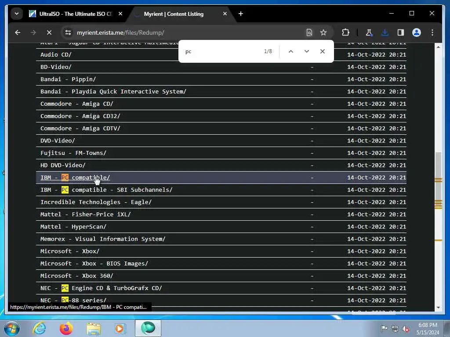Open Microsoft - Xbox/ folder

[70, 251]
